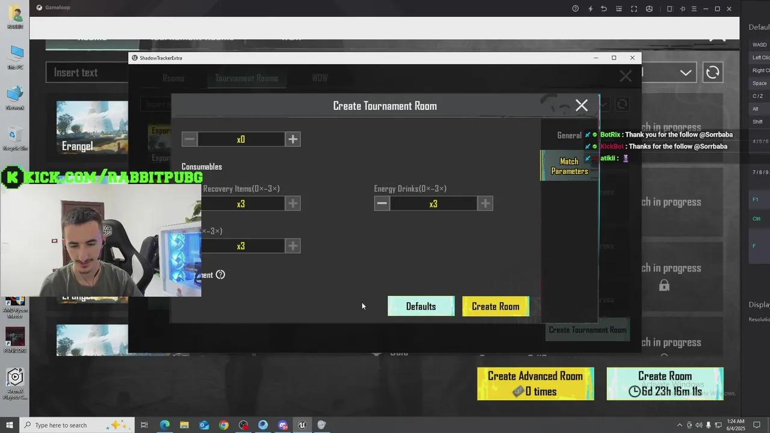Open Gameloop keymapping grid icon
The image size is (770, 433).
619,8
